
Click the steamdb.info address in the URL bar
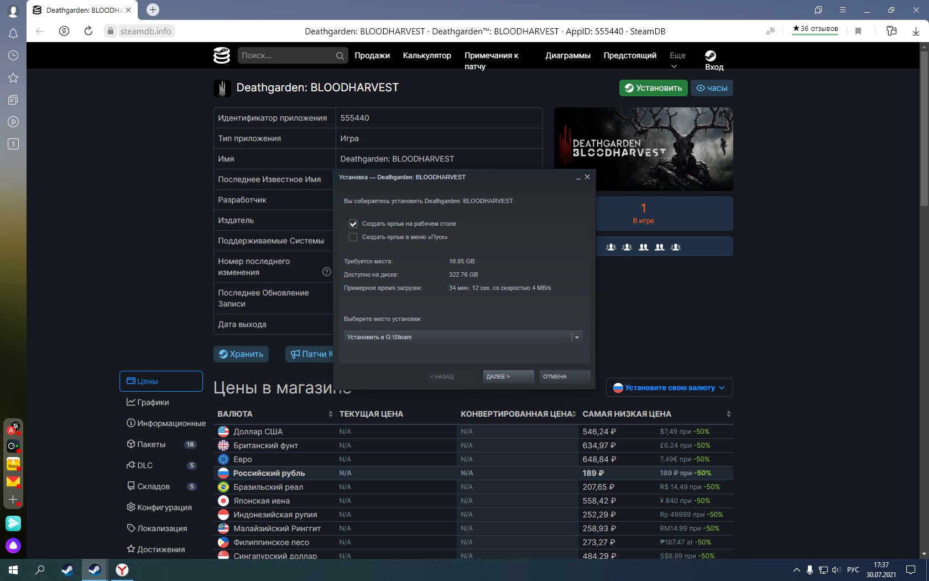coord(146,31)
